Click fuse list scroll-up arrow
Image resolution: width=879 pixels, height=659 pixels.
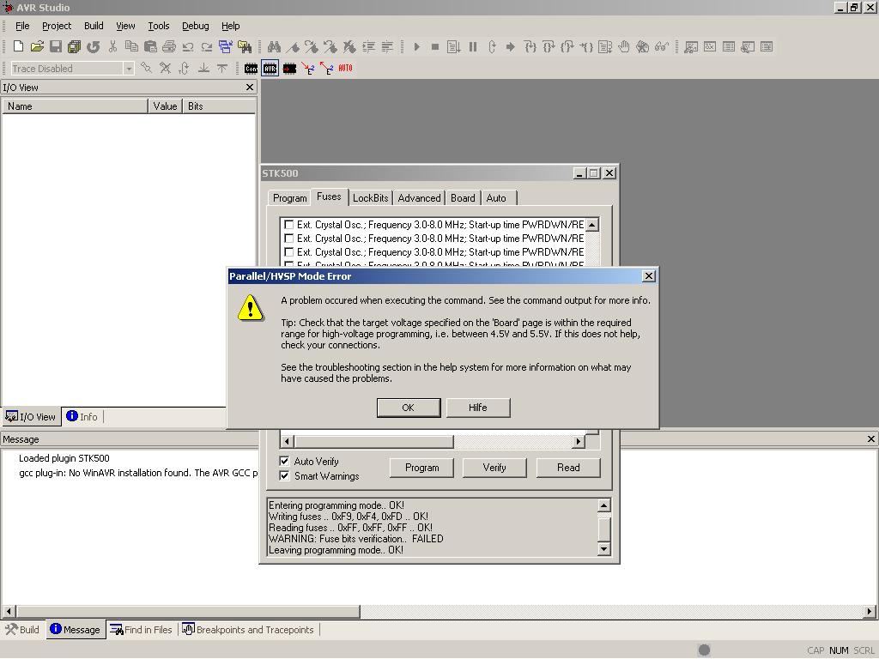click(592, 225)
